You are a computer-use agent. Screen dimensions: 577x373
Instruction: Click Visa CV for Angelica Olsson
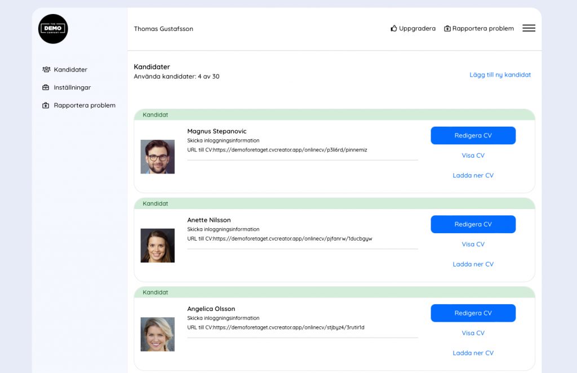point(473,333)
